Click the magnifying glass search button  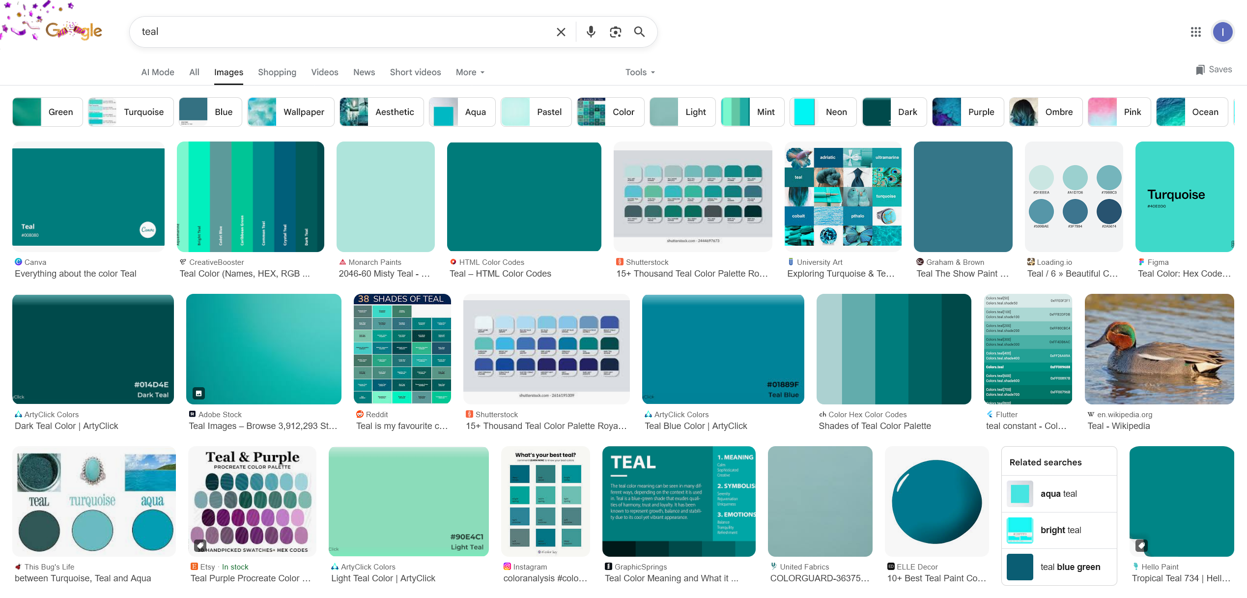[639, 32]
